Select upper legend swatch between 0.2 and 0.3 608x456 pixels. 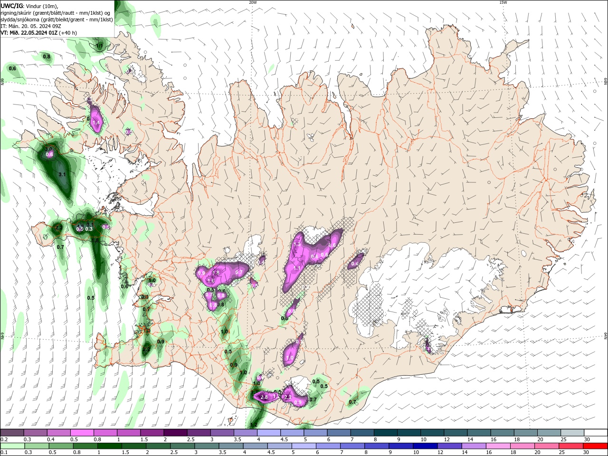[12, 433]
